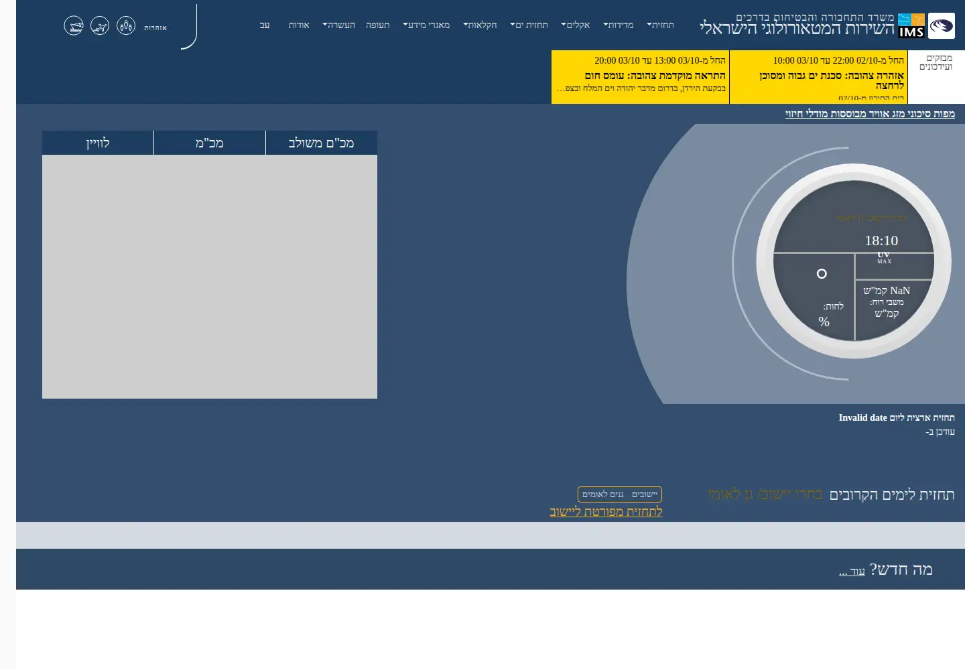965x670 pixels.
Task: Select the גנים לאומים toggle option
Action: pos(602,494)
